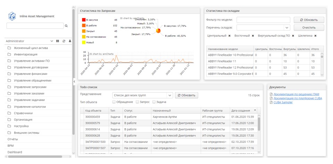Screen dimensions: 333x164
Task: Expand Управление каталогом folder
Action: [38, 106]
